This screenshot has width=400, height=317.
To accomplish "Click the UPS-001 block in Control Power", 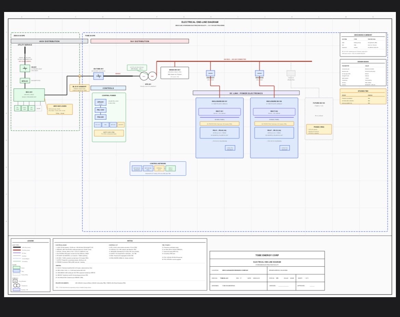I will [101, 102].
